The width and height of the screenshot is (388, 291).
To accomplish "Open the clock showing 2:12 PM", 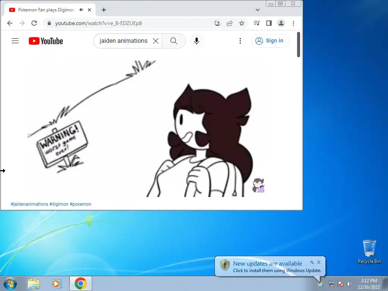I will (x=369, y=284).
